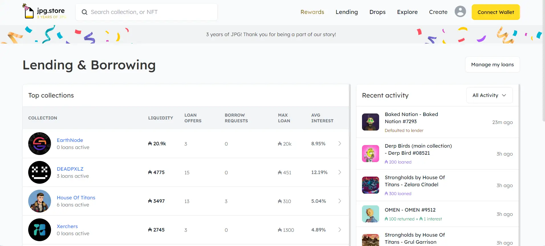
Task: Click the Xerchers collection logo
Action: (x=40, y=230)
